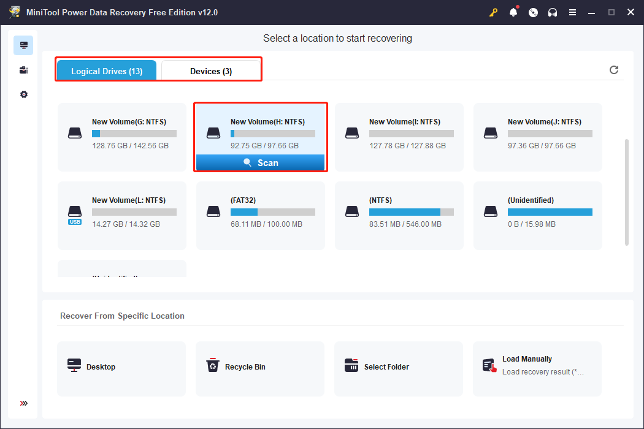Expand the sidebar with double-arrow icon
The width and height of the screenshot is (644, 429).
coord(24,403)
